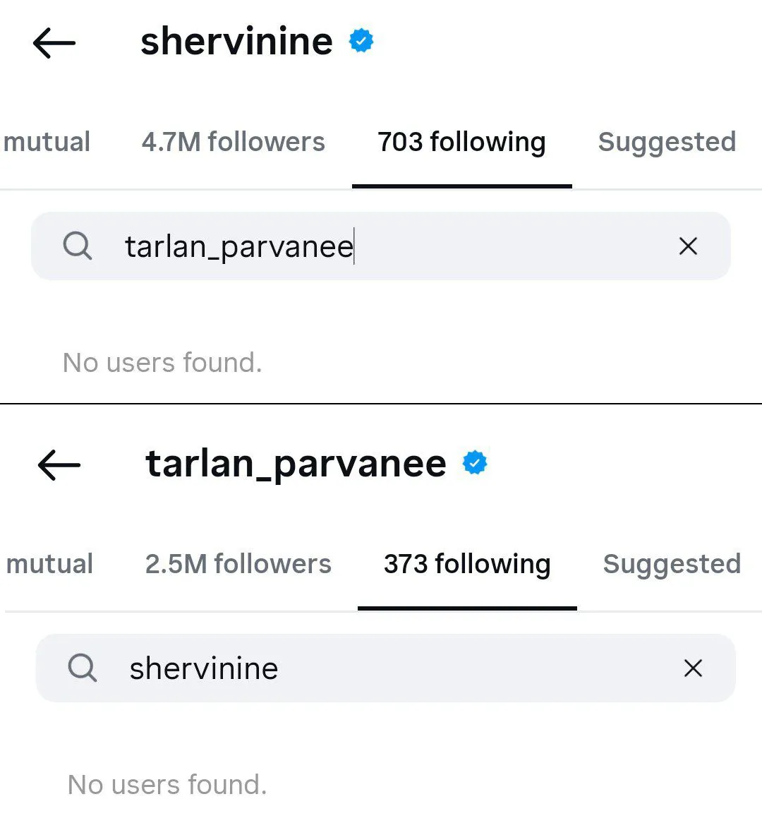Open the 2.5M followers tab
Viewport: 762px width, 835px height.
click(x=238, y=564)
